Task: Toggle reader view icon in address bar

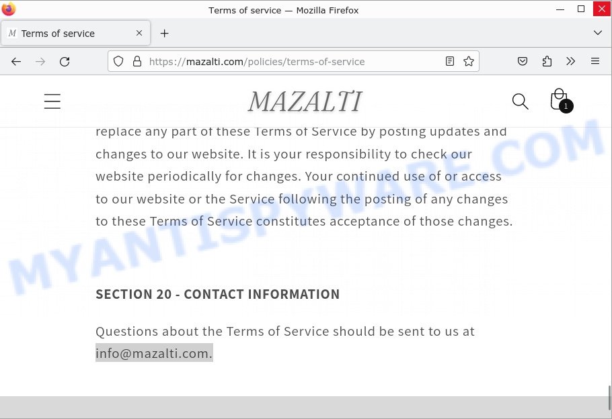Action: tap(450, 61)
